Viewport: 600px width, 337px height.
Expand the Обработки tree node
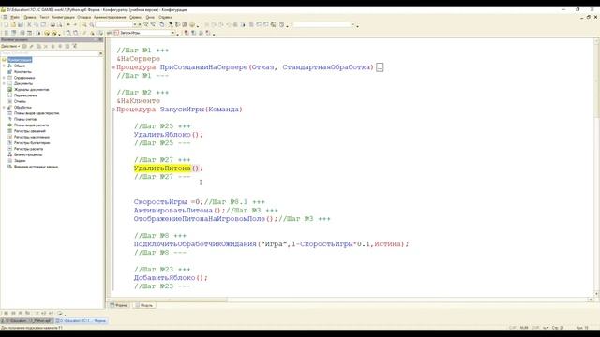4,108
